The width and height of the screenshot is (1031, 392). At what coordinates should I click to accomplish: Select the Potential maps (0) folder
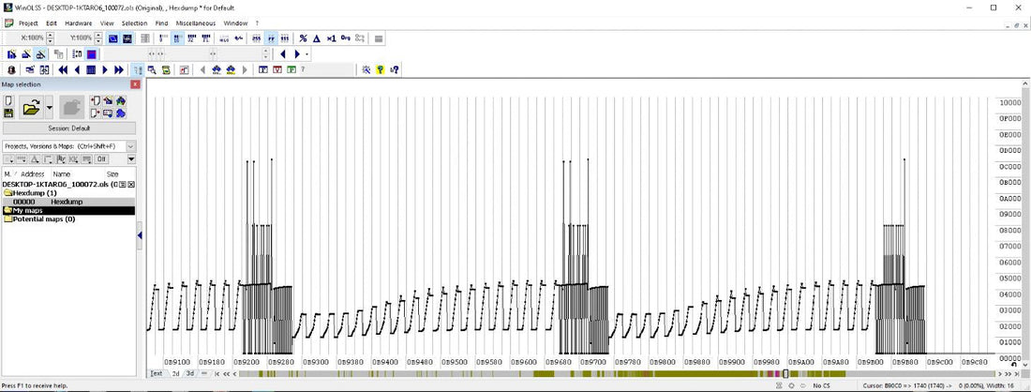pyautogui.click(x=39, y=219)
